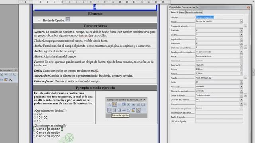Open the Título dropdown arrow
The height and width of the screenshot is (143, 255).
(x=241, y=21)
